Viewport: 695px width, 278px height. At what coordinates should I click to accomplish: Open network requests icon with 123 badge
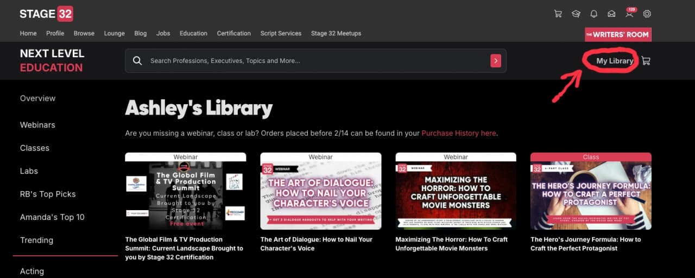click(630, 13)
